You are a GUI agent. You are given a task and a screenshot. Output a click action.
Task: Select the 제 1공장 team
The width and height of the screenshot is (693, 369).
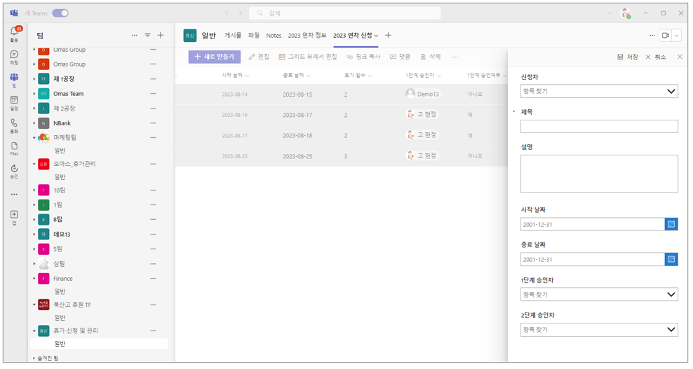64,79
